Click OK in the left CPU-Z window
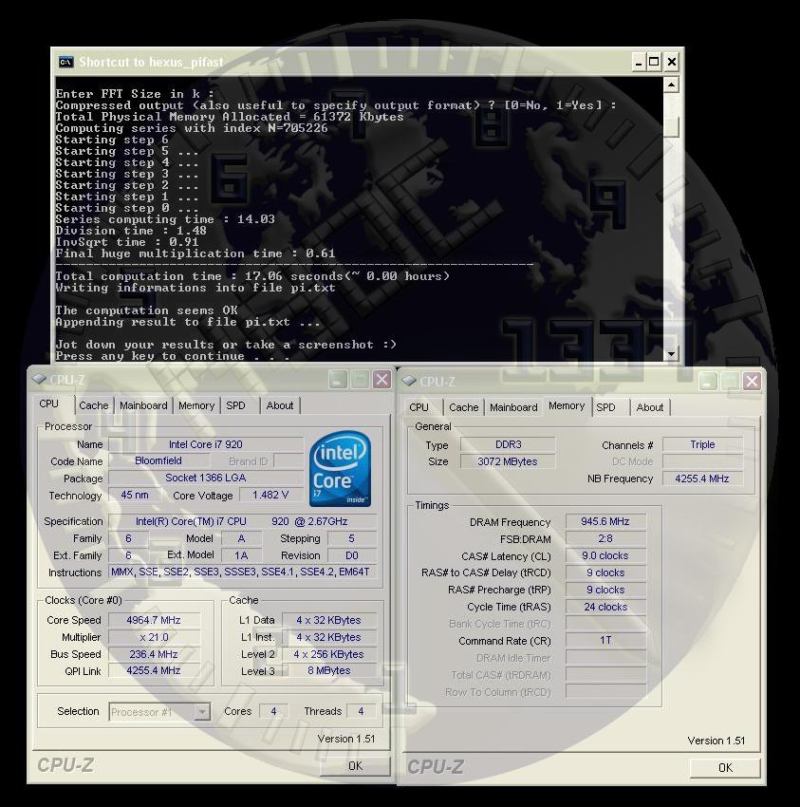This screenshot has width=800, height=807. point(356,766)
